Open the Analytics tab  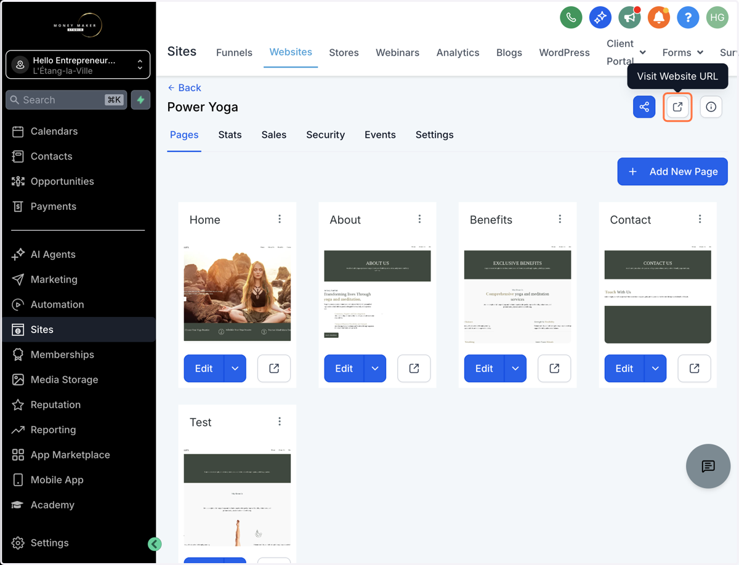[458, 52]
